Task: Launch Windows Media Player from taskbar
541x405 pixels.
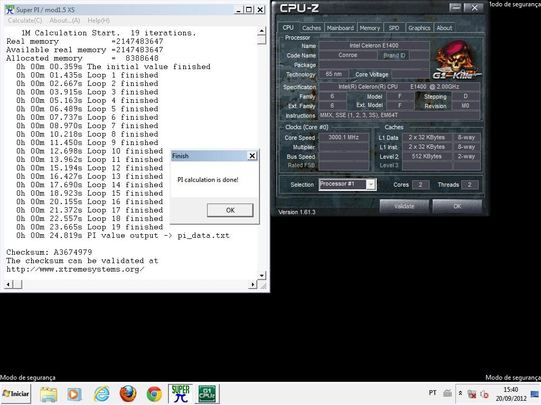Action: pos(74,394)
